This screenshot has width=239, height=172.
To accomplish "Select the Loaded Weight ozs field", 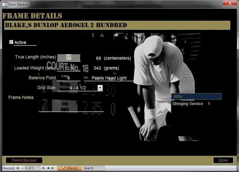I will pyautogui.click(x=69, y=68).
